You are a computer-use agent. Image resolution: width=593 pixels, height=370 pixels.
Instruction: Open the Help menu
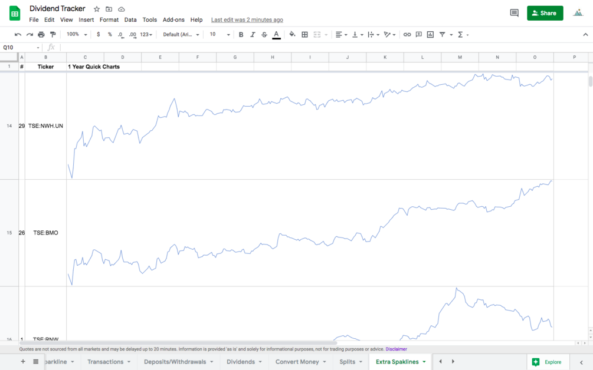click(196, 19)
